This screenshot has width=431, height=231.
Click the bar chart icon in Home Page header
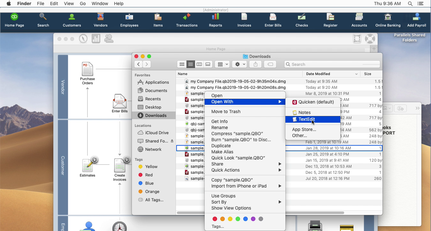[96, 39]
